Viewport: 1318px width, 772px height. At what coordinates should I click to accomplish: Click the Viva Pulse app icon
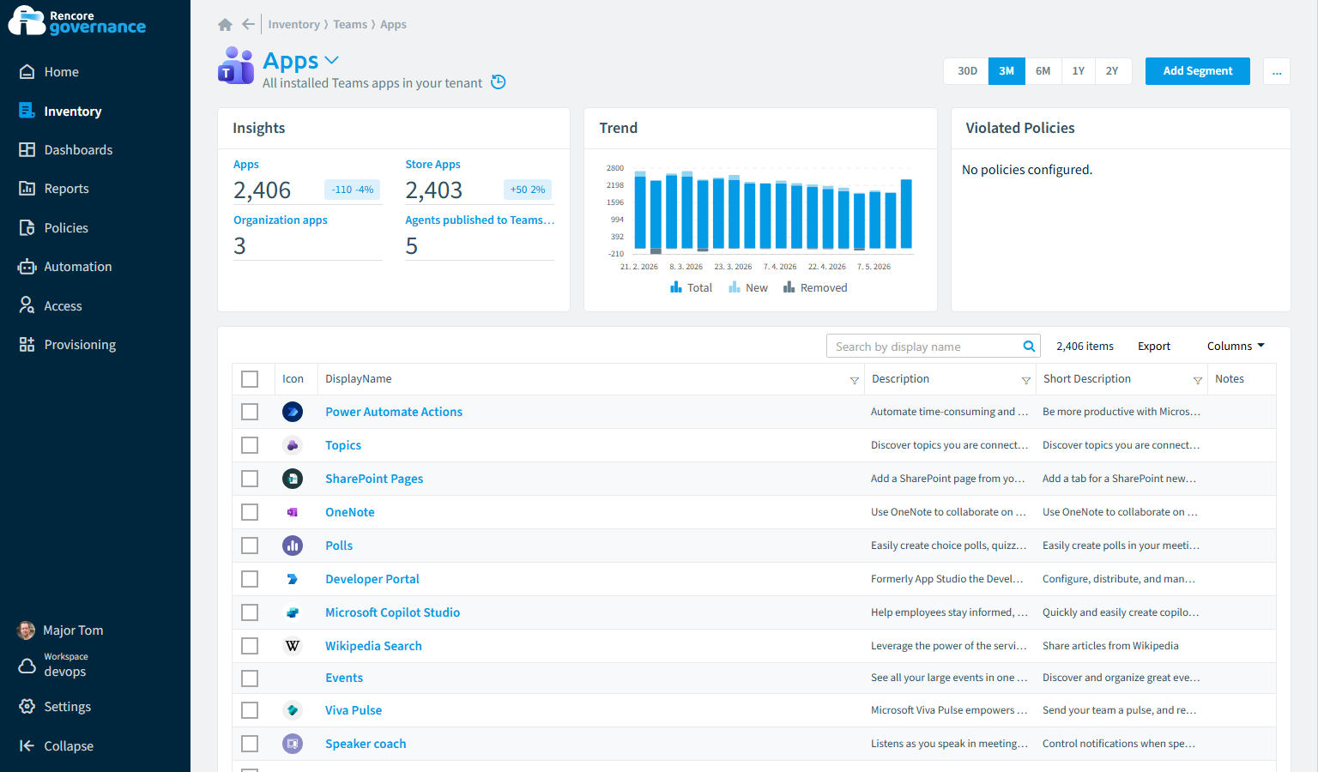pos(293,710)
